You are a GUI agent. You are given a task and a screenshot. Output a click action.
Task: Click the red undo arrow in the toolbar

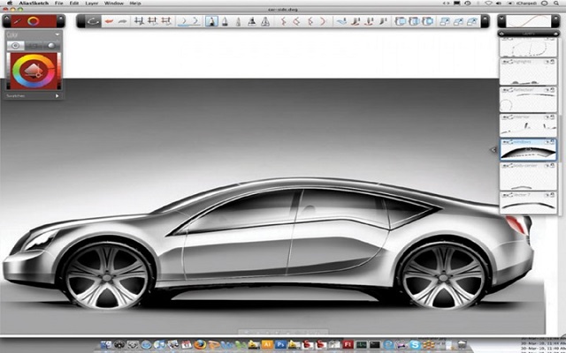click(109, 21)
